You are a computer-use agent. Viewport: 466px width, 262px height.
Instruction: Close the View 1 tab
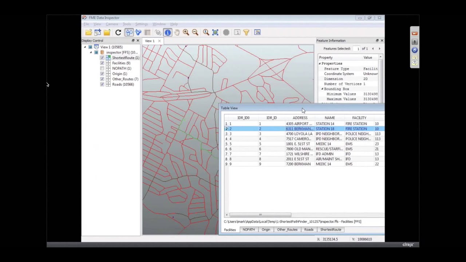[159, 41]
